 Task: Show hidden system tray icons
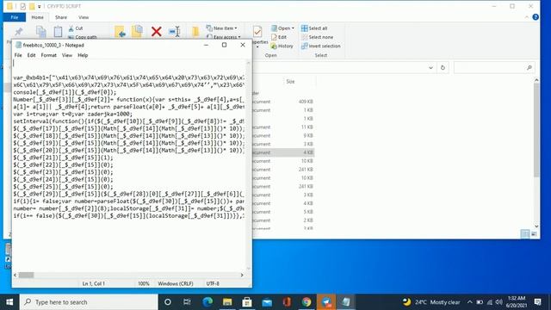(x=470, y=302)
